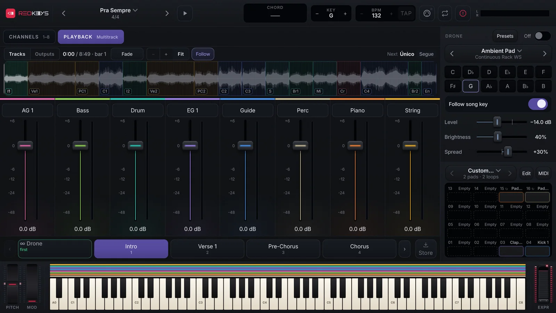Trigger pad 04 Kick 1
The height and width of the screenshot is (313, 556).
click(x=537, y=251)
